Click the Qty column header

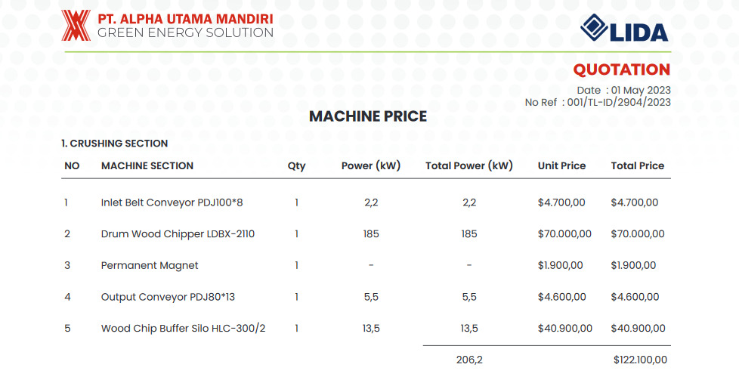pos(296,166)
